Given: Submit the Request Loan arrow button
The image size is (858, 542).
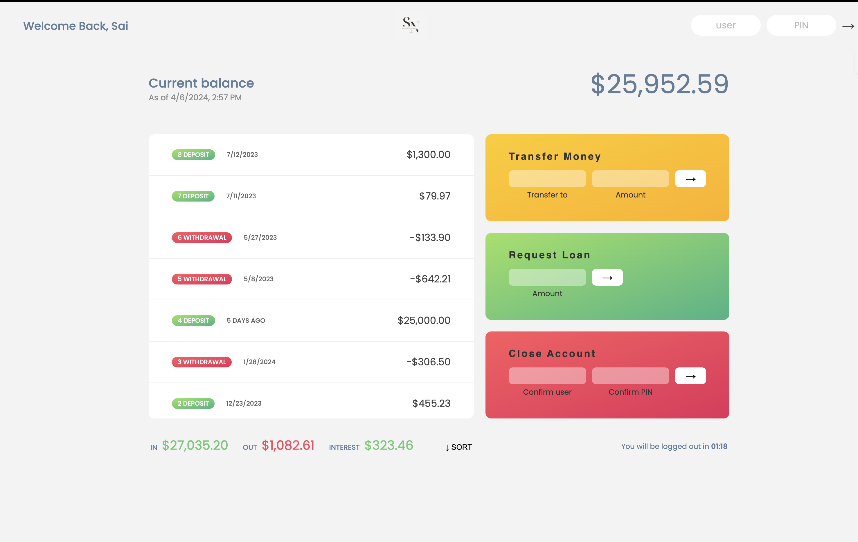Looking at the screenshot, I should pyautogui.click(x=607, y=277).
